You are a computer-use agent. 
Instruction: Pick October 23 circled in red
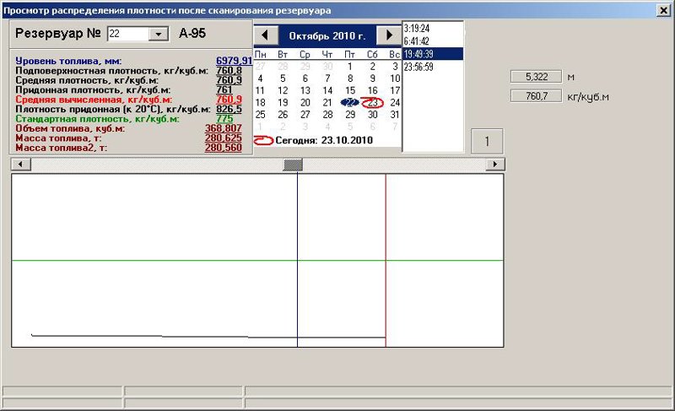[372, 102]
